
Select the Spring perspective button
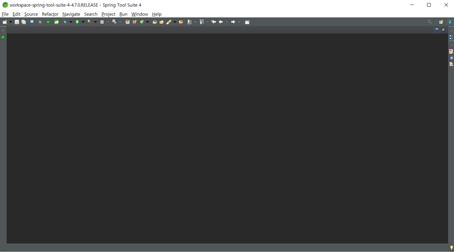tap(450, 22)
